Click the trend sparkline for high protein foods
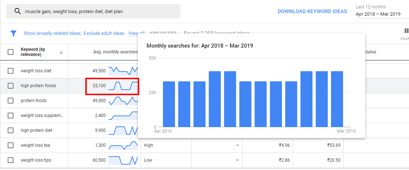 (x=123, y=86)
